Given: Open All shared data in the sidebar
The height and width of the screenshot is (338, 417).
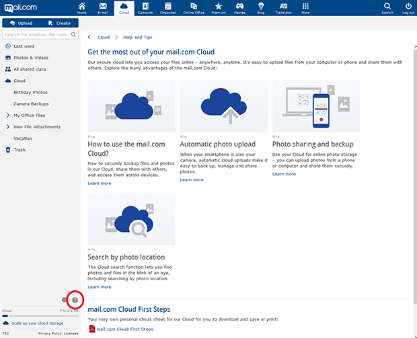Looking at the screenshot, I should pyautogui.click(x=30, y=69).
